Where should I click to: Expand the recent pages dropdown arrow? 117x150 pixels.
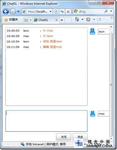(x=18, y=11)
